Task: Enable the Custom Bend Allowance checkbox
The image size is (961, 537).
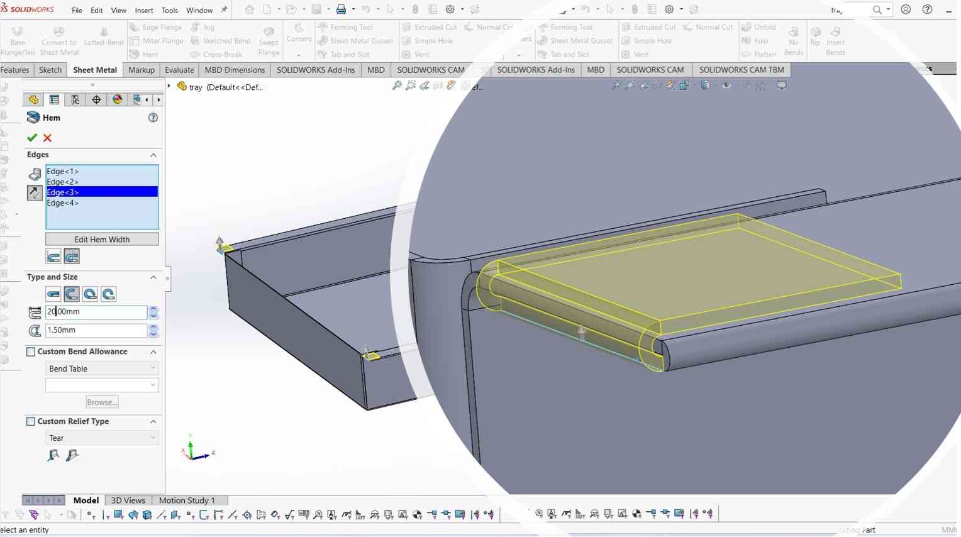Action: [30, 352]
